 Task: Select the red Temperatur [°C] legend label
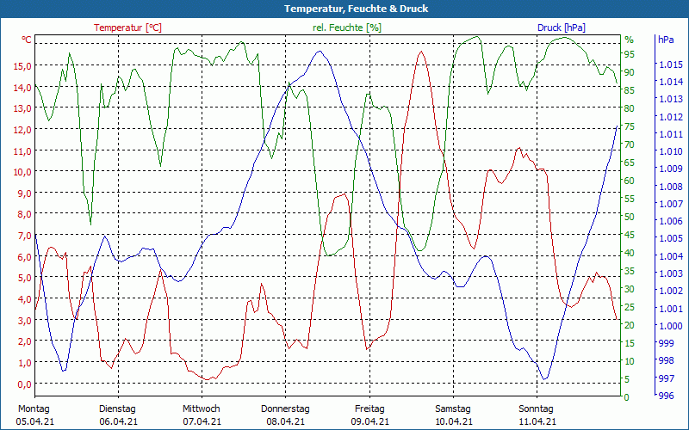(127, 28)
